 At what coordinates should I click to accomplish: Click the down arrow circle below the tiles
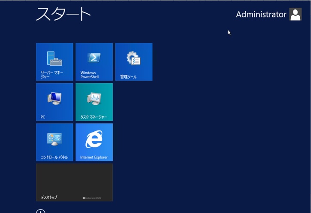point(41,211)
